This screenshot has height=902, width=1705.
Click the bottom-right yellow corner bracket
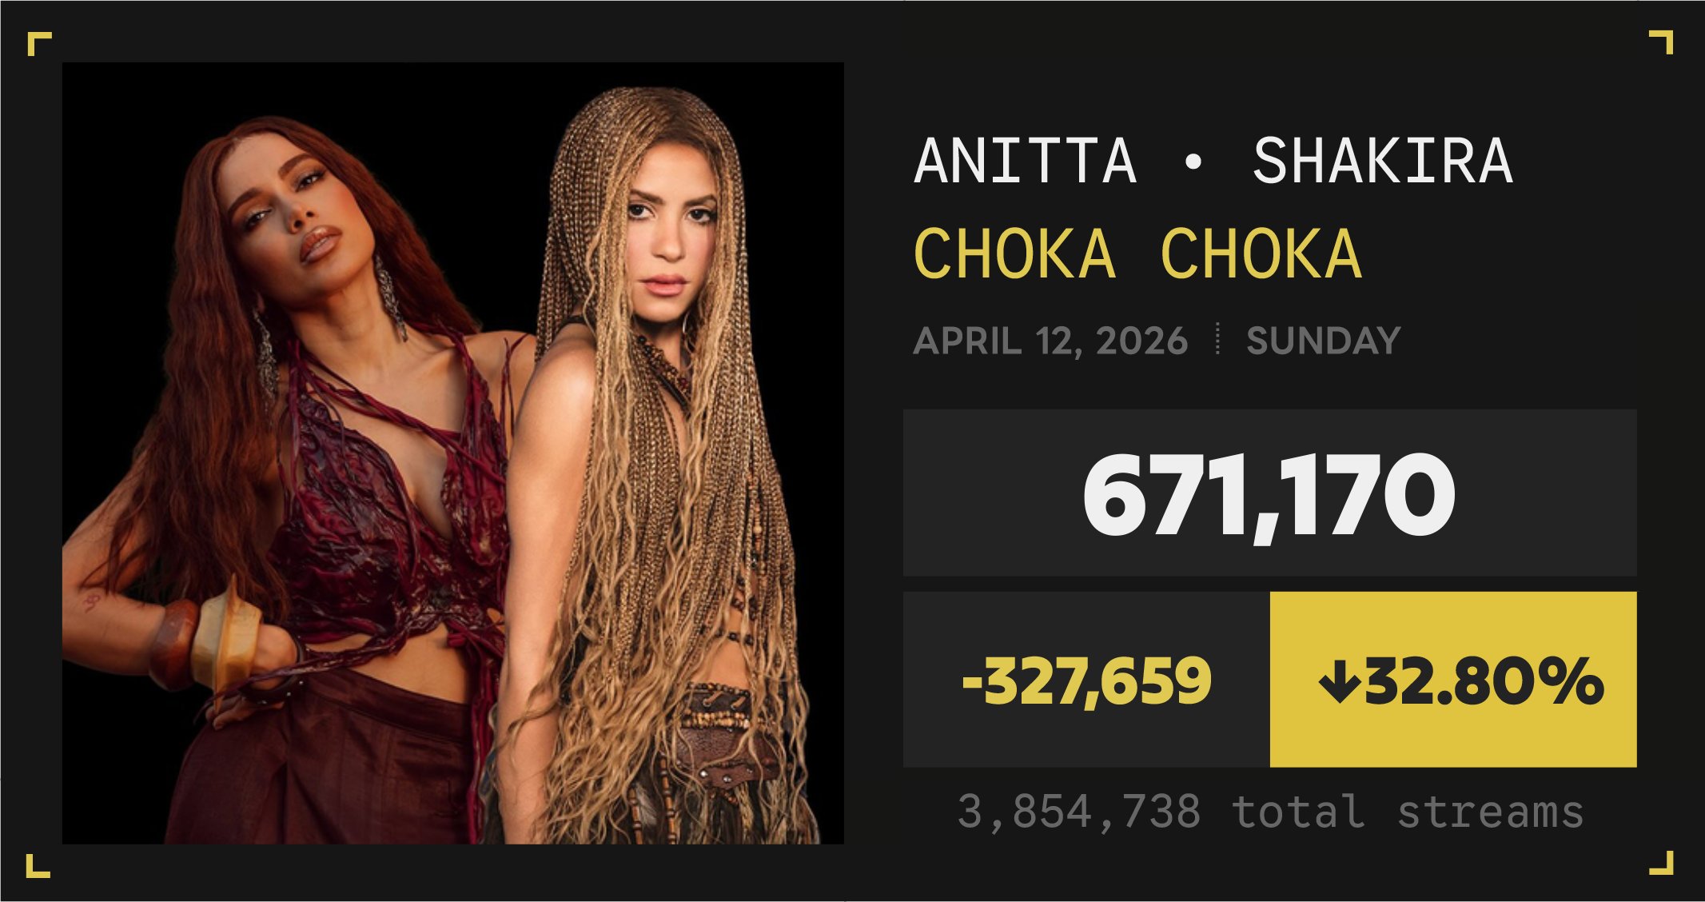click(1663, 864)
